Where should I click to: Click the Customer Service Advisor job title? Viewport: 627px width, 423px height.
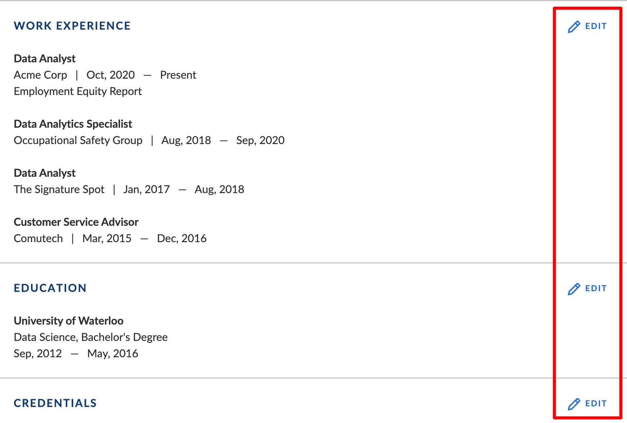point(76,222)
